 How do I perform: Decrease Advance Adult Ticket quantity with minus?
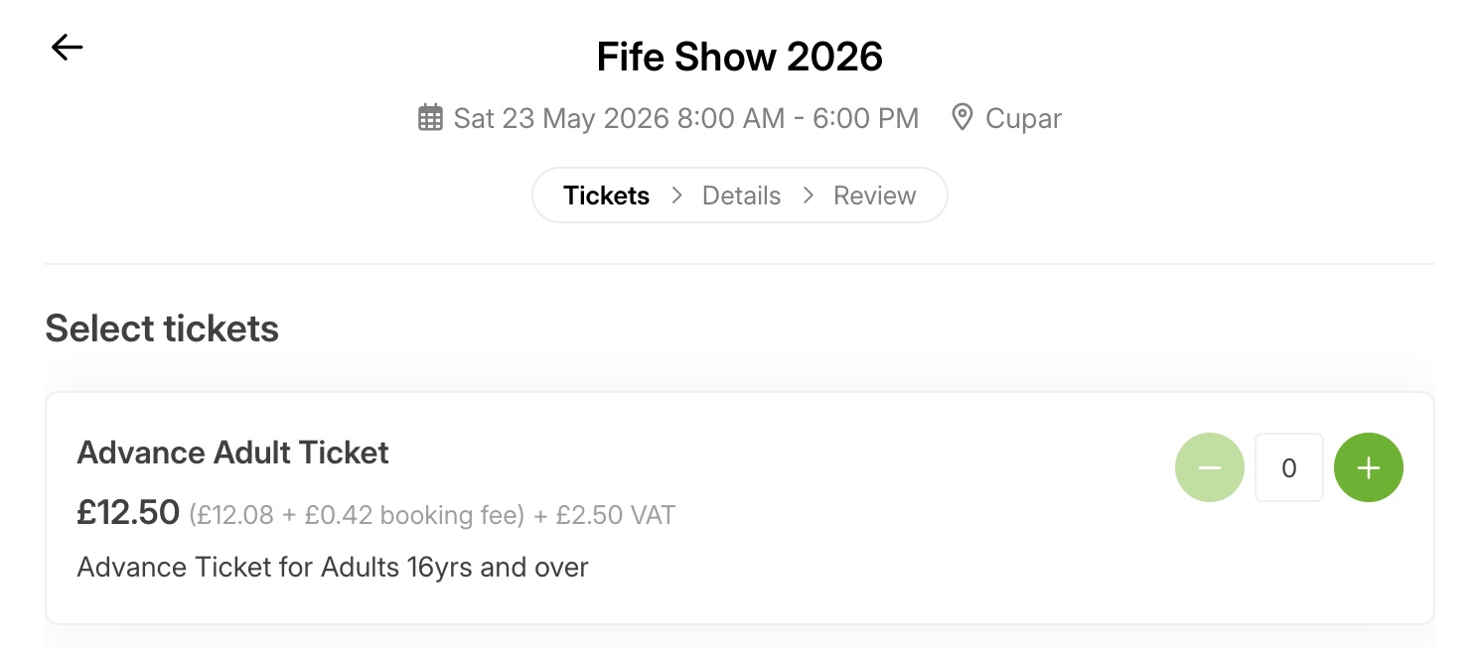[x=1209, y=467]
